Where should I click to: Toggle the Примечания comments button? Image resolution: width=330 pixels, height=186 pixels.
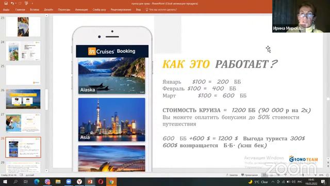tap(250, 175)
